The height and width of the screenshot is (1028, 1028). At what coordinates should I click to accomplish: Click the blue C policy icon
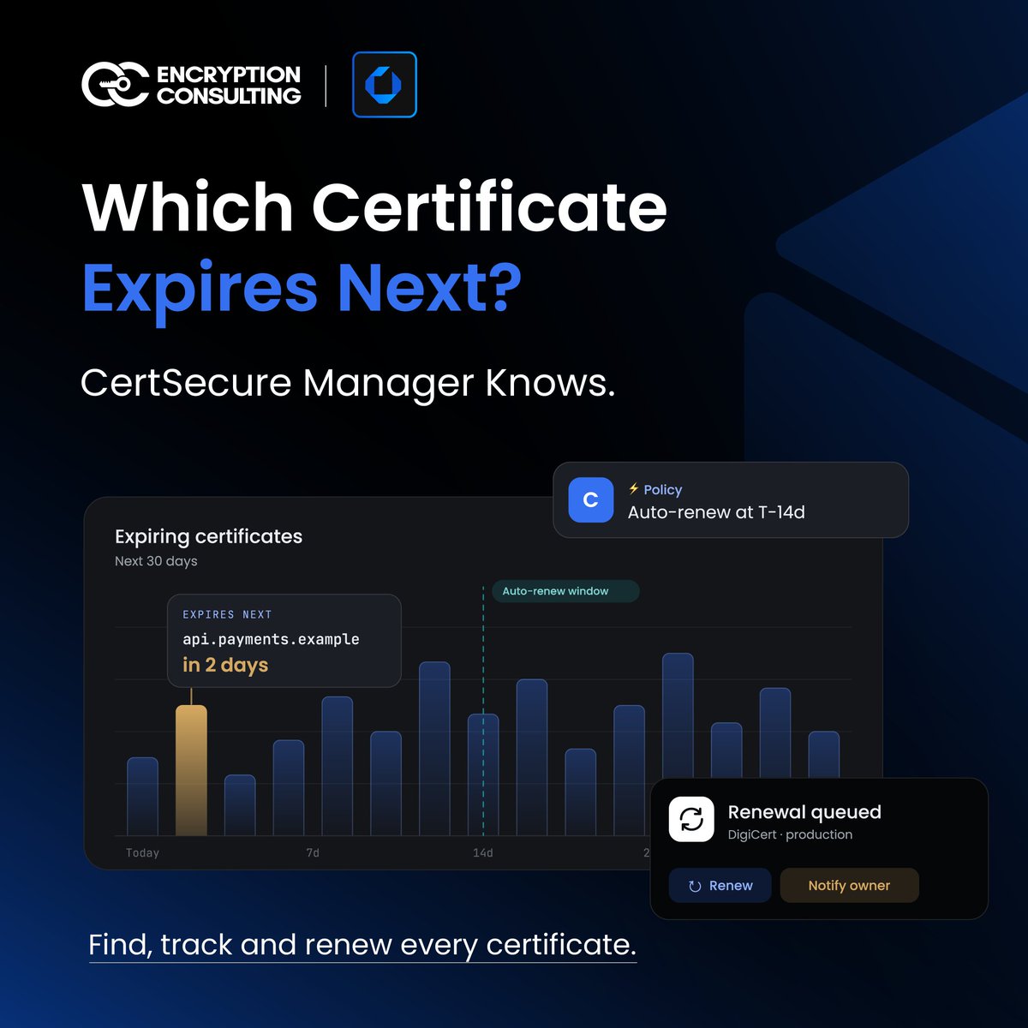591,500
